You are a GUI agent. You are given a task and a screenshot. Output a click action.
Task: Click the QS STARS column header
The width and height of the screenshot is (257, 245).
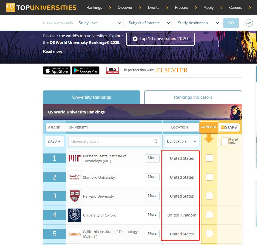(229, 127)
